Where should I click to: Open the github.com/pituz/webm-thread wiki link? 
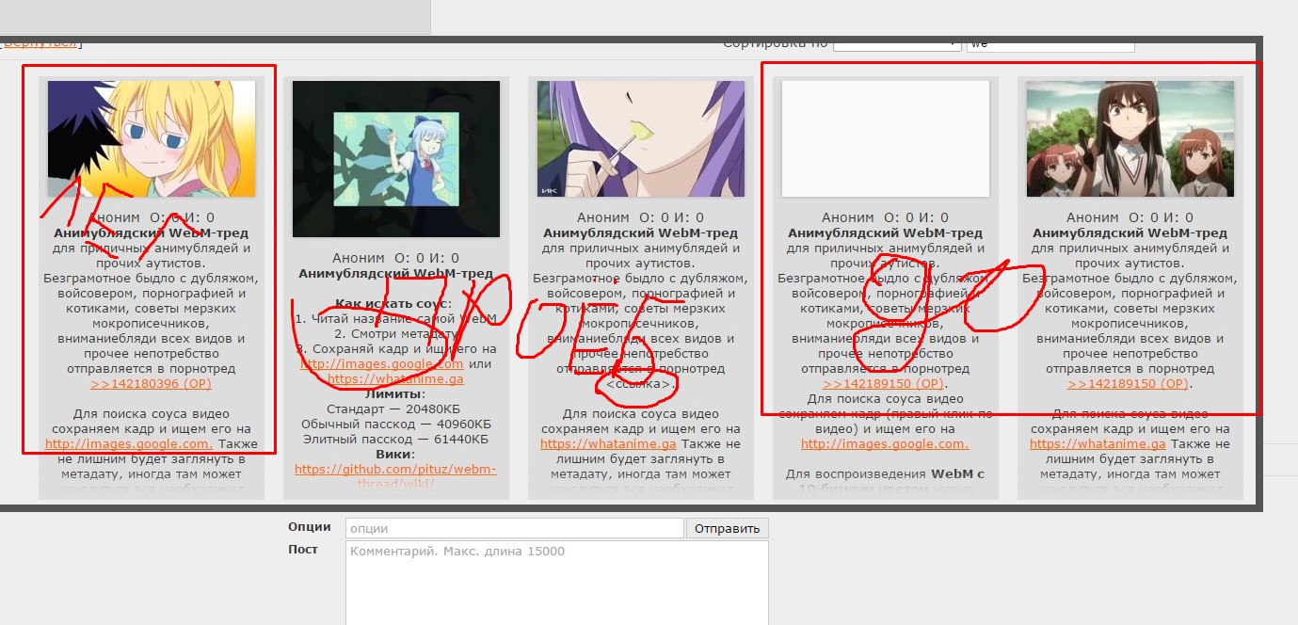[x=395, y=476]
